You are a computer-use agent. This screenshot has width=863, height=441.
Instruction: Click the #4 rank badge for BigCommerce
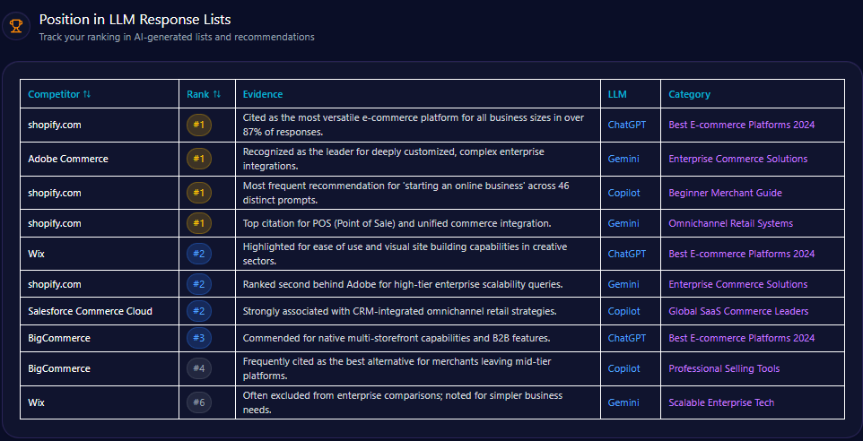pyautogui.click(x=199, y=368)
